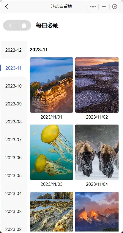
Task: Open the 2023-08 month list
Action: pos(13,122)
